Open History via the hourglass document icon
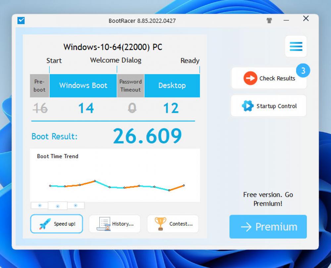Screen dimensions: 331x268 104,223
